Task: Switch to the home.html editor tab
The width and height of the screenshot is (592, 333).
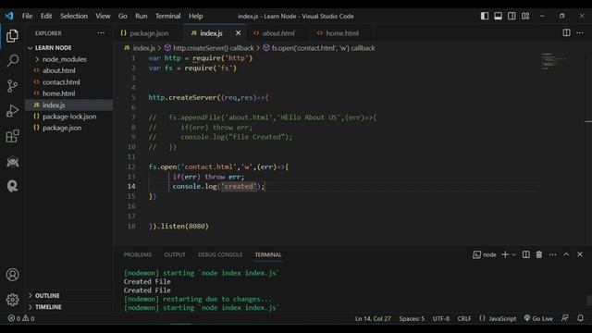Action: pyautogui.click(x=341, y=33)
